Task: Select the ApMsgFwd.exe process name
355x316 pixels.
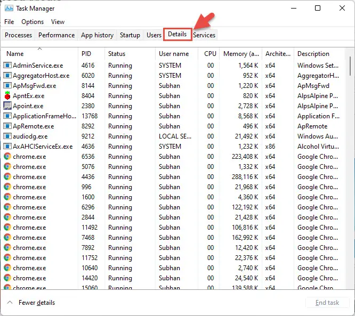Action: point(35,86)
